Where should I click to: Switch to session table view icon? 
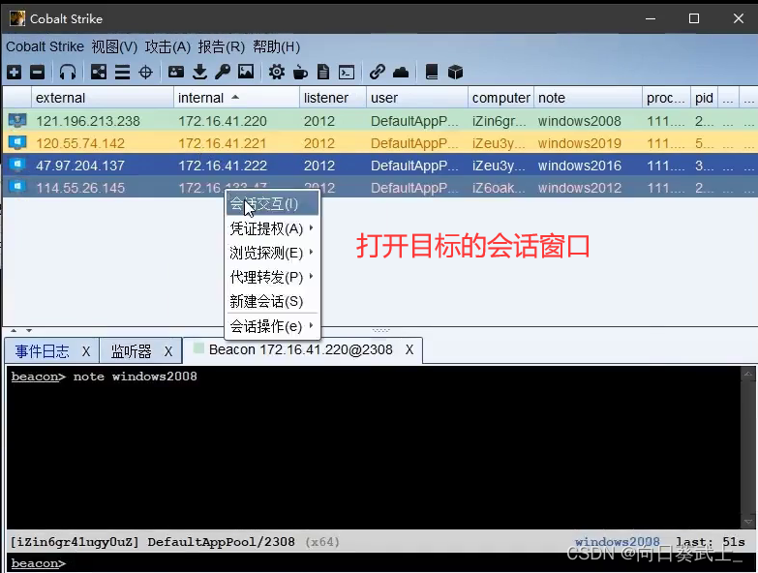click(122, 73)
